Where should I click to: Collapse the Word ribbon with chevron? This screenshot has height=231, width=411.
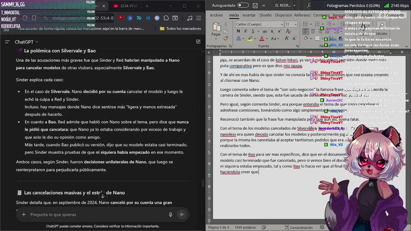407,47
